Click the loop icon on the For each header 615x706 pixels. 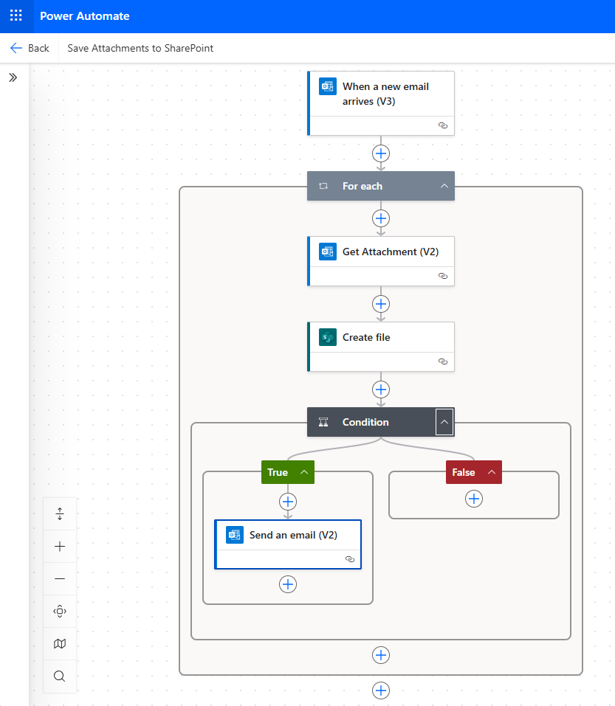pyautogui.click(x=323, y=186)
